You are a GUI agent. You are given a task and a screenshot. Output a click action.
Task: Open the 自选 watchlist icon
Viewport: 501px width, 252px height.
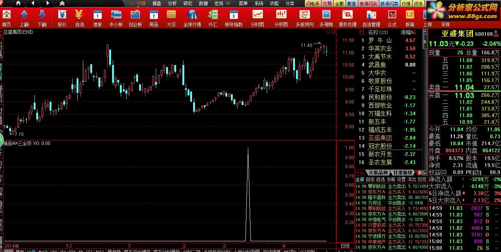pos(80,18)
